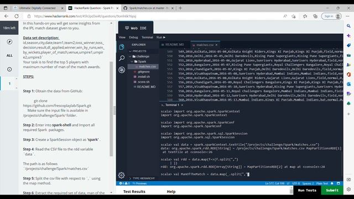Click the errors and warnings status indicator
This screenshot has width=354, height=199.
(124, 184)
